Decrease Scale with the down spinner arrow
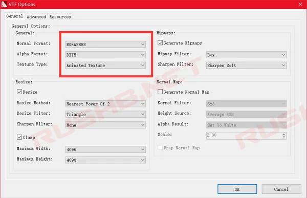 pos(284,137)
